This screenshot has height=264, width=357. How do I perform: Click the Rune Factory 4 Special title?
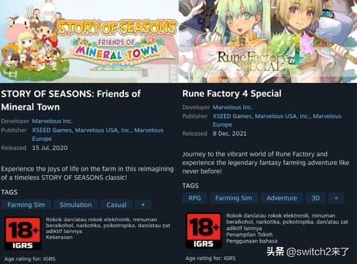tap(232, 93)
